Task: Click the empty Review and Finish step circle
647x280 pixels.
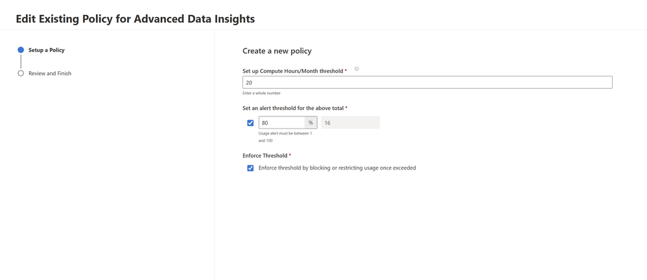Action: (x=21, y=73)
